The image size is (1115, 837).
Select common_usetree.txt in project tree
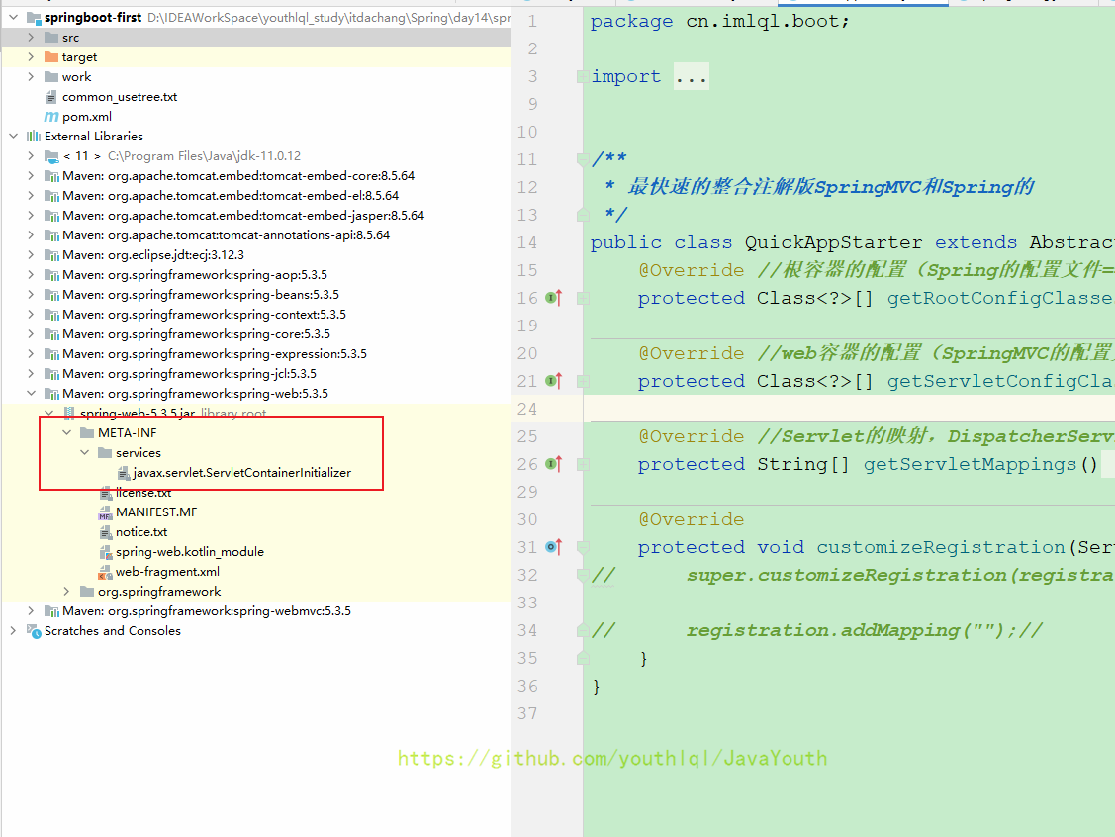[120, 97]
